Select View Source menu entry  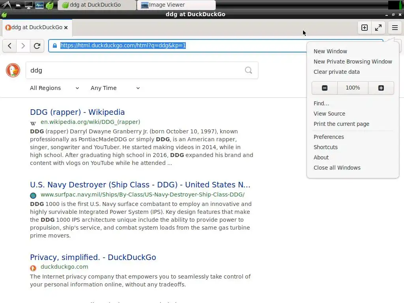(329, 114)
